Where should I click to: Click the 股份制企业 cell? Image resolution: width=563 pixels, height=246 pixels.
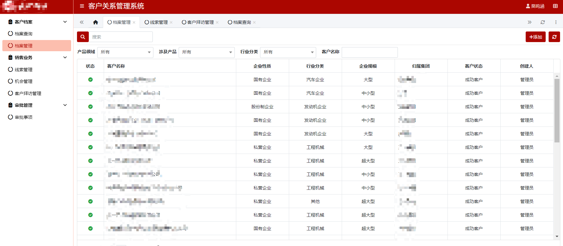[x=262, y=107]
